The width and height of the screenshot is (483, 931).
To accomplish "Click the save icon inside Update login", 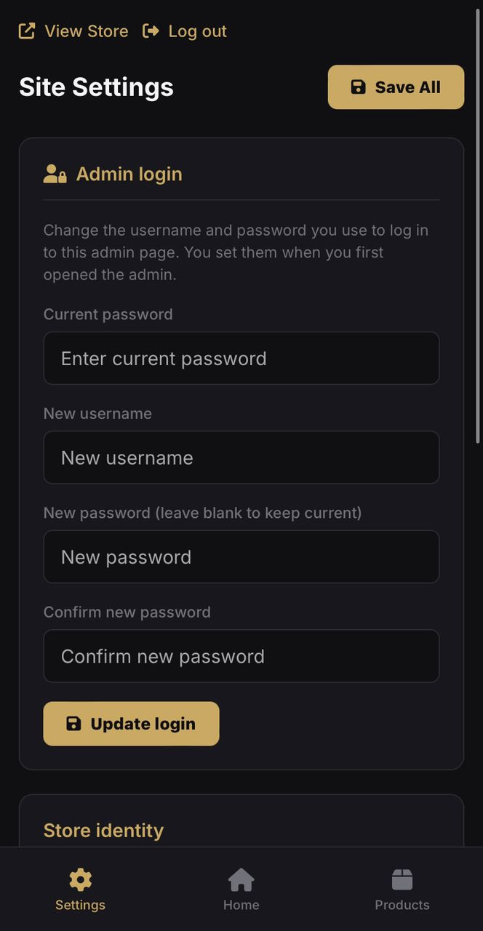I will pos(74,723).
